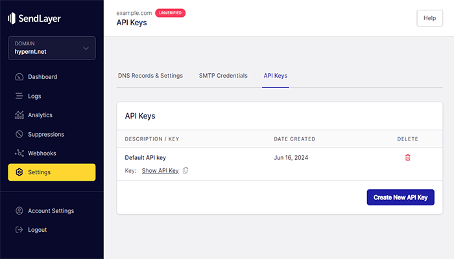Click the 'example.com' domain text
This screenshot has width=454, height=259.
(x=134, y=13)
